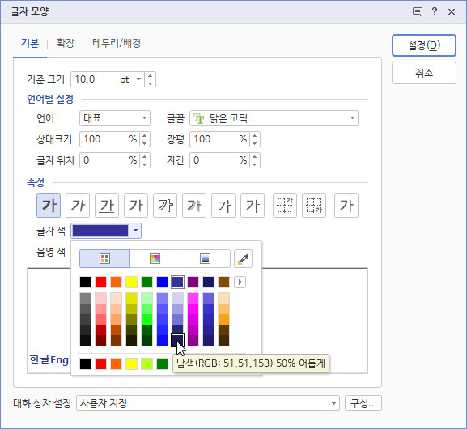
Task: Click the 설정(D) button
Action: [x=424, y=45]
